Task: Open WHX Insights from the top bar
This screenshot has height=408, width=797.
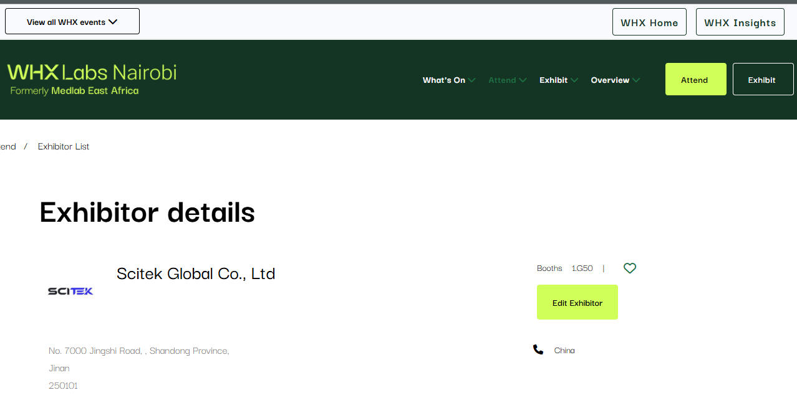Action: [x=740, y=22]
